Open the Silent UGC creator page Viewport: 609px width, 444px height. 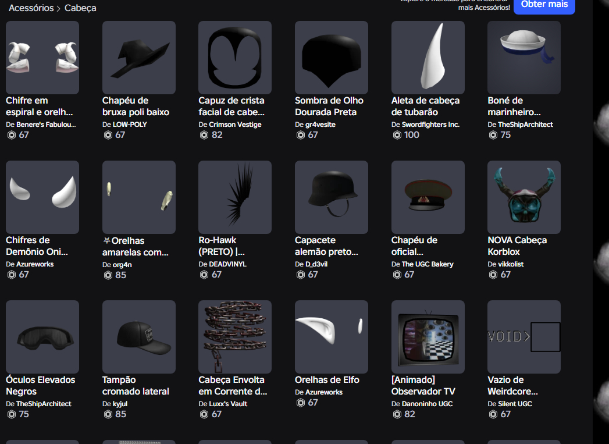point(515,404)
